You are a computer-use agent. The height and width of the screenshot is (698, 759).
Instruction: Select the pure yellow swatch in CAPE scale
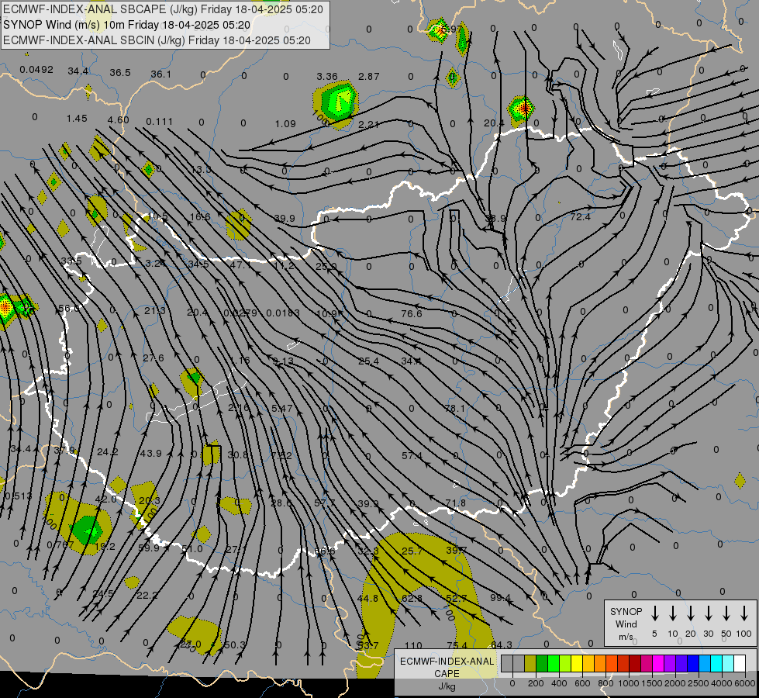577,664
